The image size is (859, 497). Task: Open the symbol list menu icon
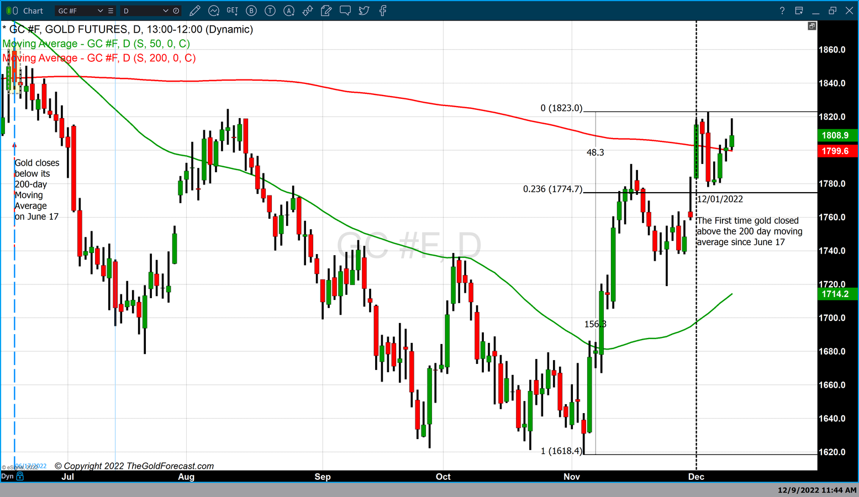(x=111, y=10)
